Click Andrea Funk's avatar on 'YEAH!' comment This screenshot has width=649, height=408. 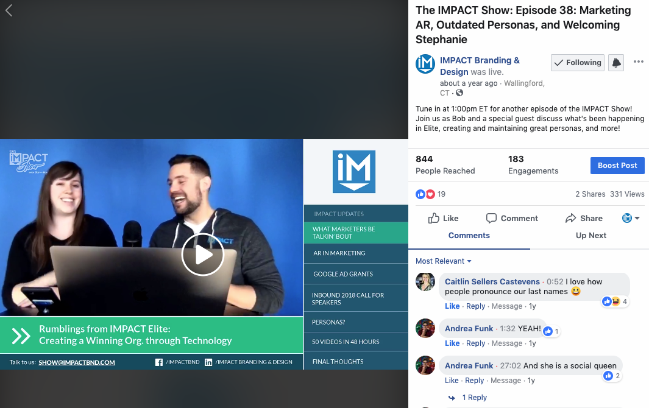pos(425,329)
